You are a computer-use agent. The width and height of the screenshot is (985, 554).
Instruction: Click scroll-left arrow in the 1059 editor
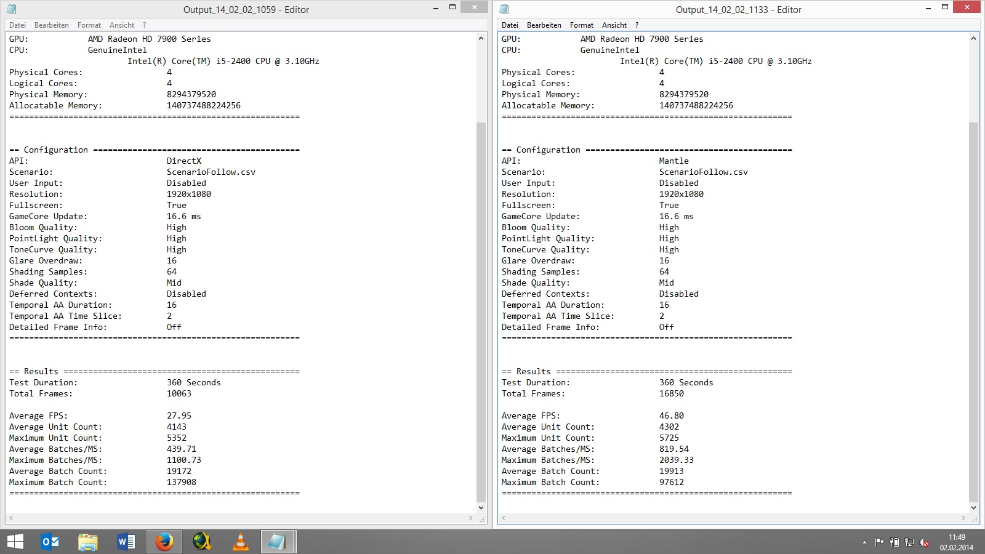coord(11,518)
